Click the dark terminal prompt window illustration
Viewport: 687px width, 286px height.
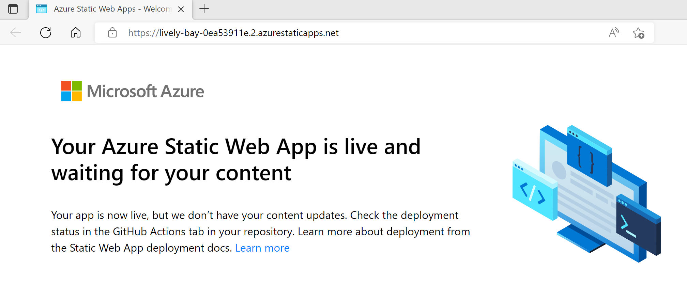tap(637, 226)
